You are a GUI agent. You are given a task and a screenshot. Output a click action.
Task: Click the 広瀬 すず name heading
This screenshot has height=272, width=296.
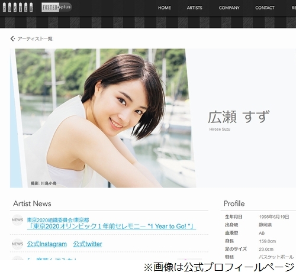239,116
